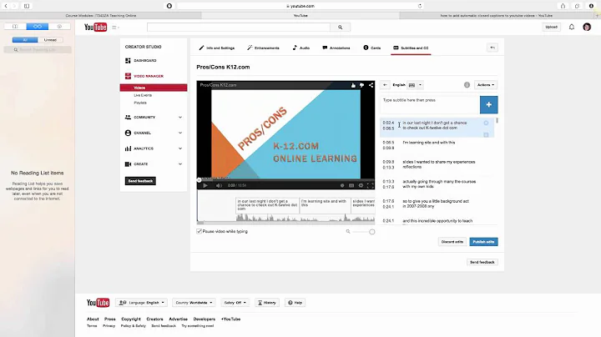601x337 pixels.
Task: Like the video with the thumbs up icon
Action: 353,85
